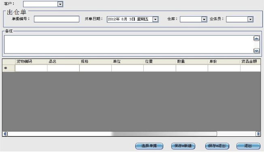Click the 退出 button
This screenshot has height=153, width=264.
[x=248, y=146]
